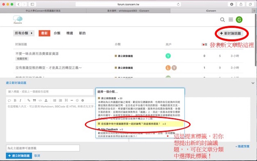Open 萬公銅像議題 category badge in second row

point(124,68)
